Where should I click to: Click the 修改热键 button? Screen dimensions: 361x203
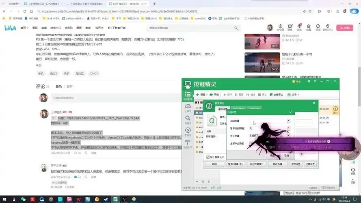277,164
